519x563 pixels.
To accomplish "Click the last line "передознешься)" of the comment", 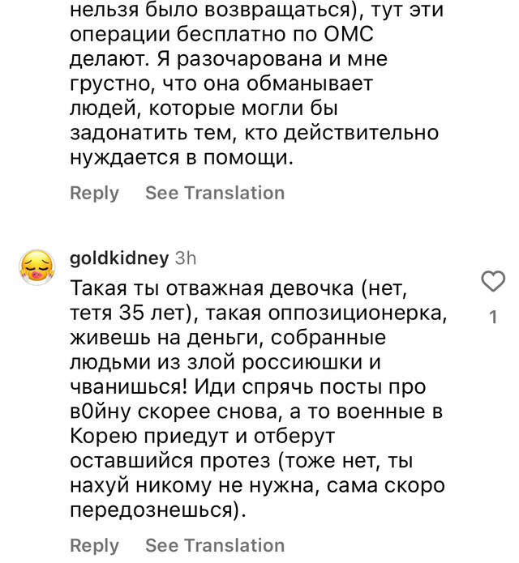I will click(158, 510).
